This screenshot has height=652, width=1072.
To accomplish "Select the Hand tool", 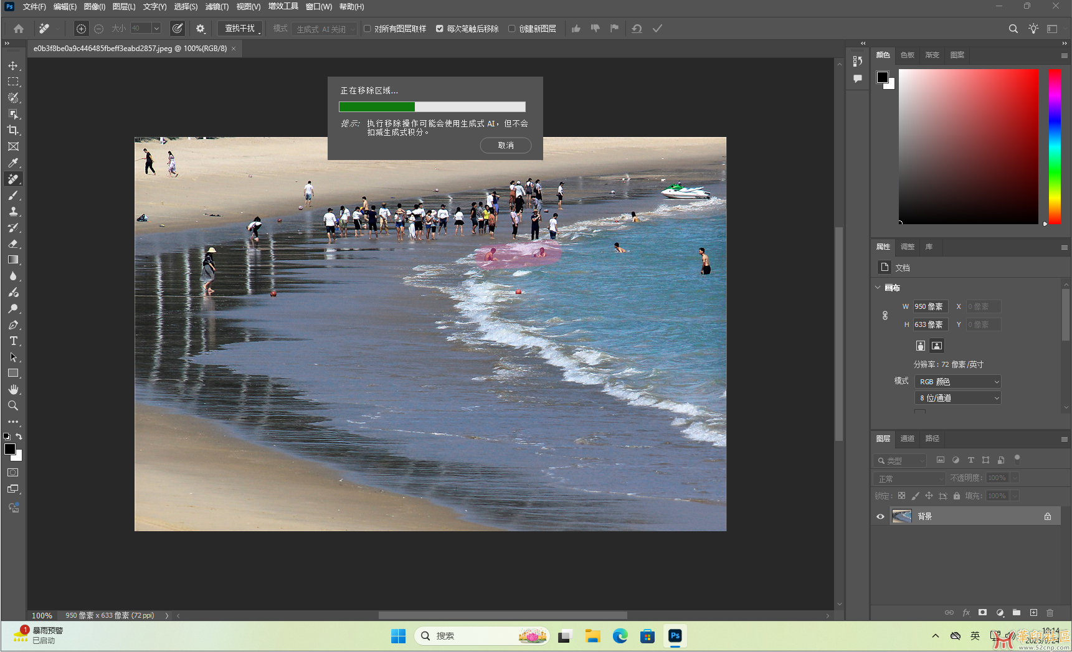I will tap(13, 389).
